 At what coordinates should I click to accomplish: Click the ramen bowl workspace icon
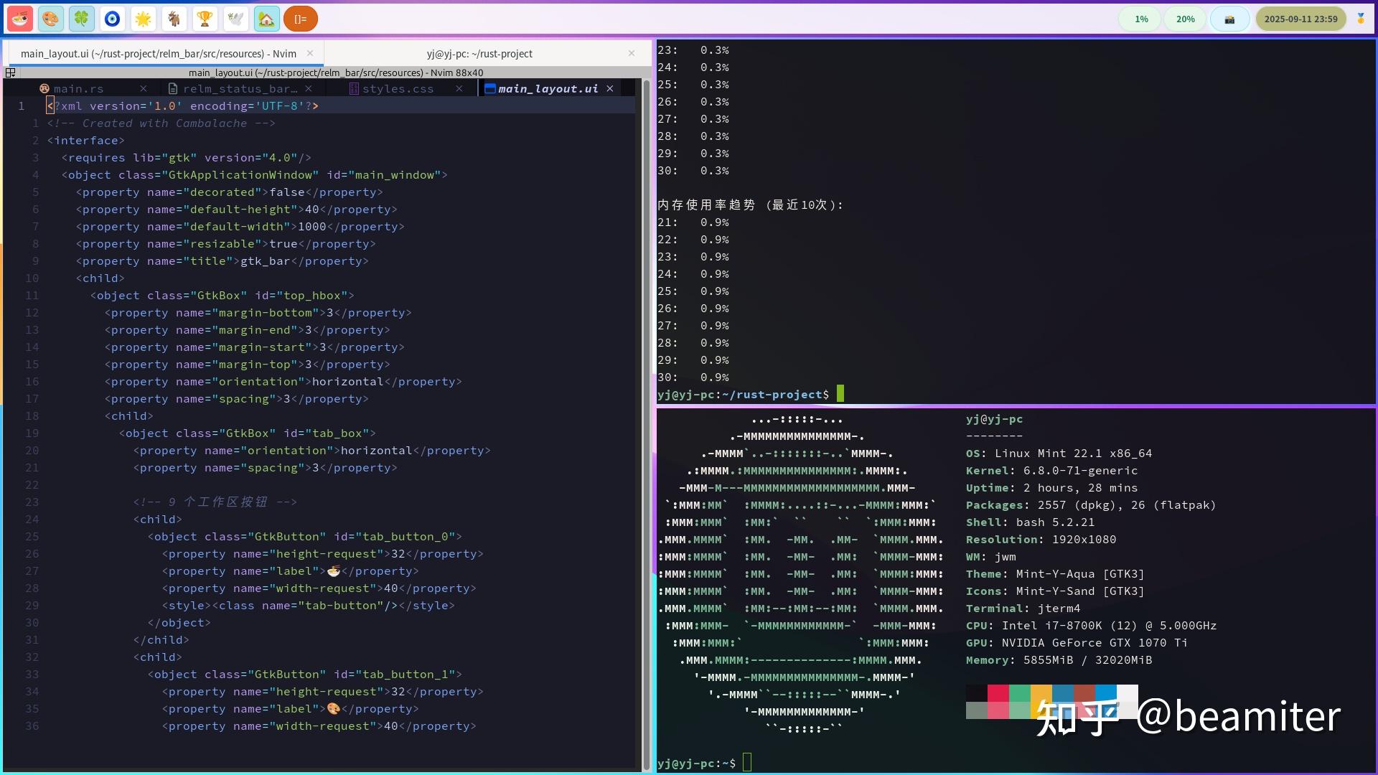(x=19, y=19)
